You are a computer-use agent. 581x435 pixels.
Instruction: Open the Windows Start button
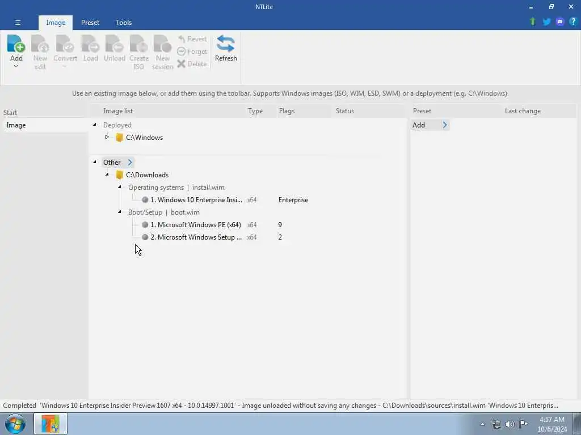click(15, 424)
